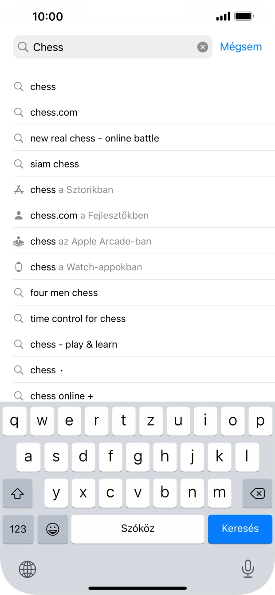Choose 'four men chess' from suggestions
The image size is (275, 595).
[x=64, y=293]
